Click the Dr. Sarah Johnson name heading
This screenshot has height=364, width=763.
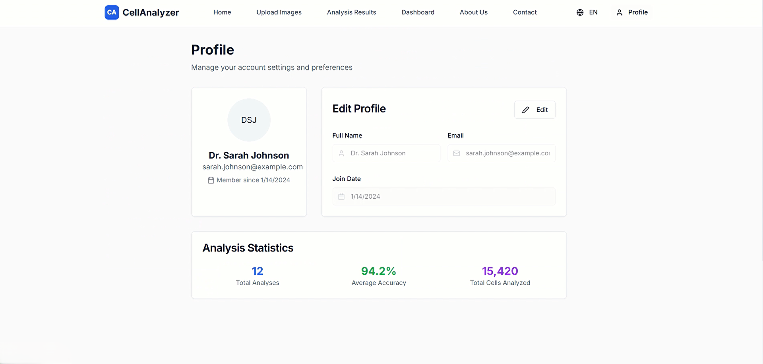pos(249,155)
